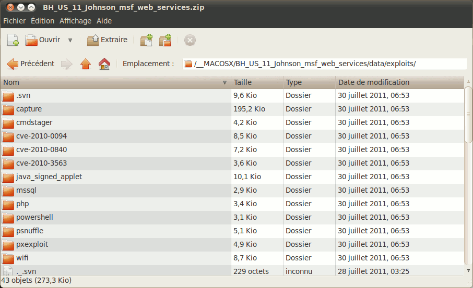Select the cve-2010-0840 folder

[x=41, y=149]
